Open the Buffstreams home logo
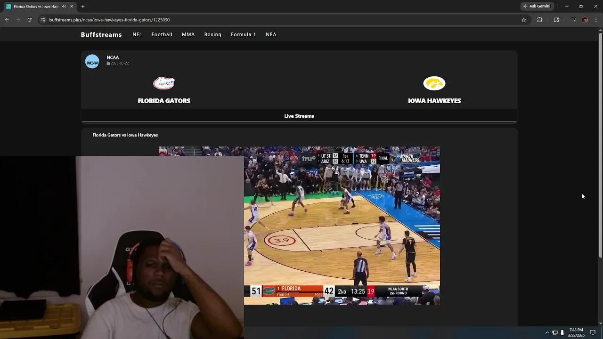Image resolution: width=603 pixels, height=339 pixels. coord(101,34)
